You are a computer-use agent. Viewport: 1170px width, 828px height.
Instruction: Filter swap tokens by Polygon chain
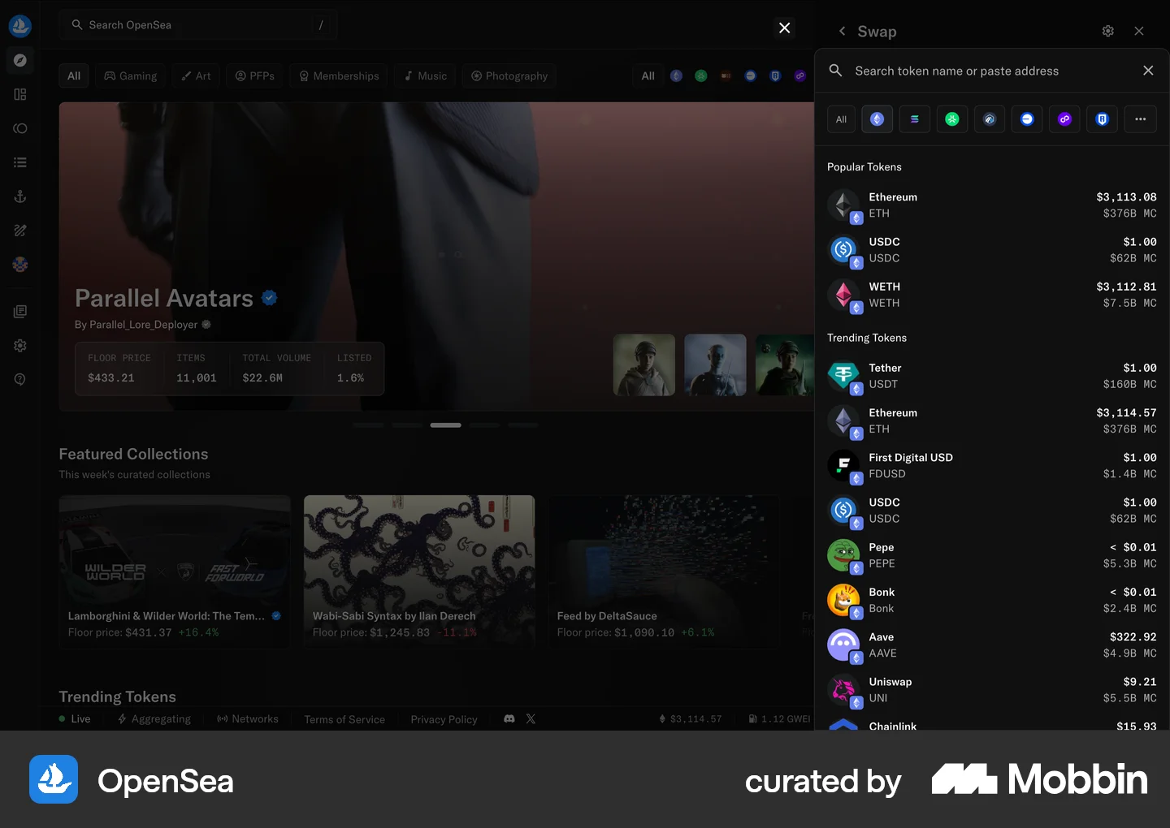click(1064, 119)
